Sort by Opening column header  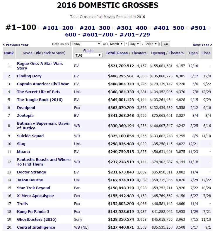click(158, 53)
